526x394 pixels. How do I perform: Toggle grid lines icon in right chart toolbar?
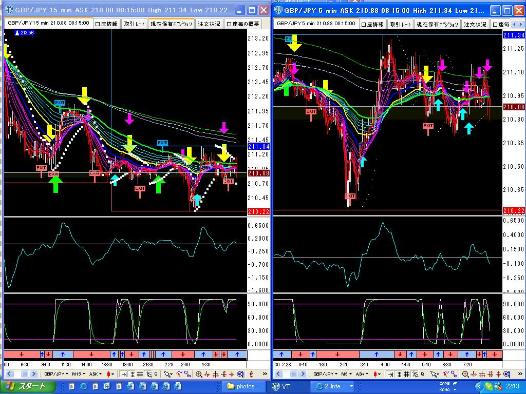[407, 374]
